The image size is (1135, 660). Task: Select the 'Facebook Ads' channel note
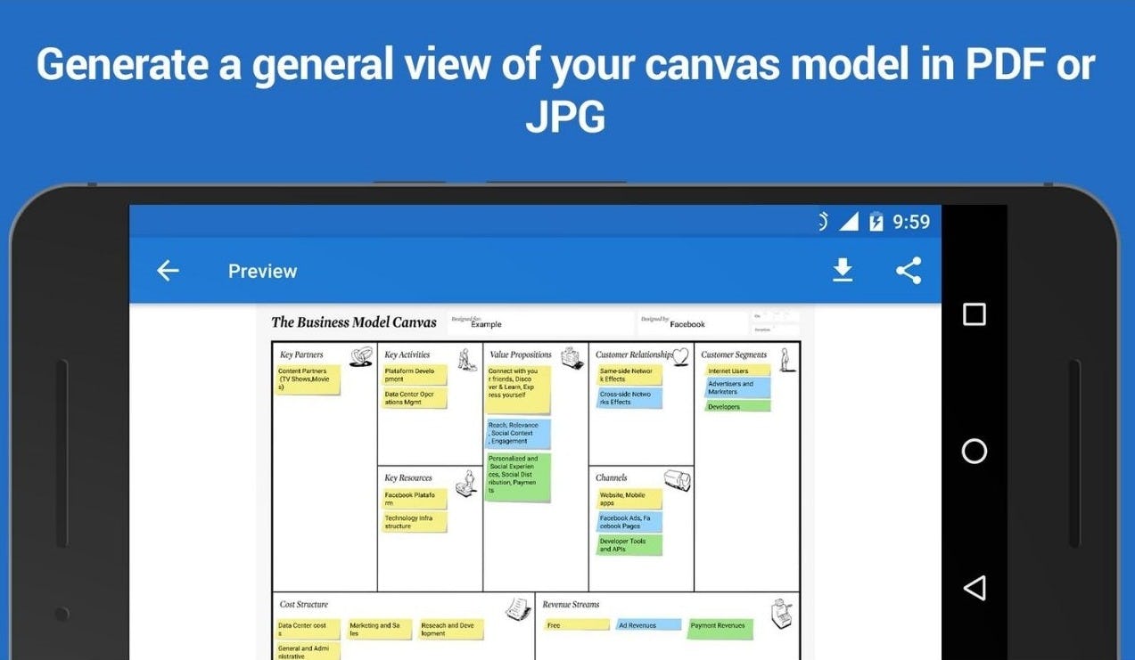click(x=629, y=522)
